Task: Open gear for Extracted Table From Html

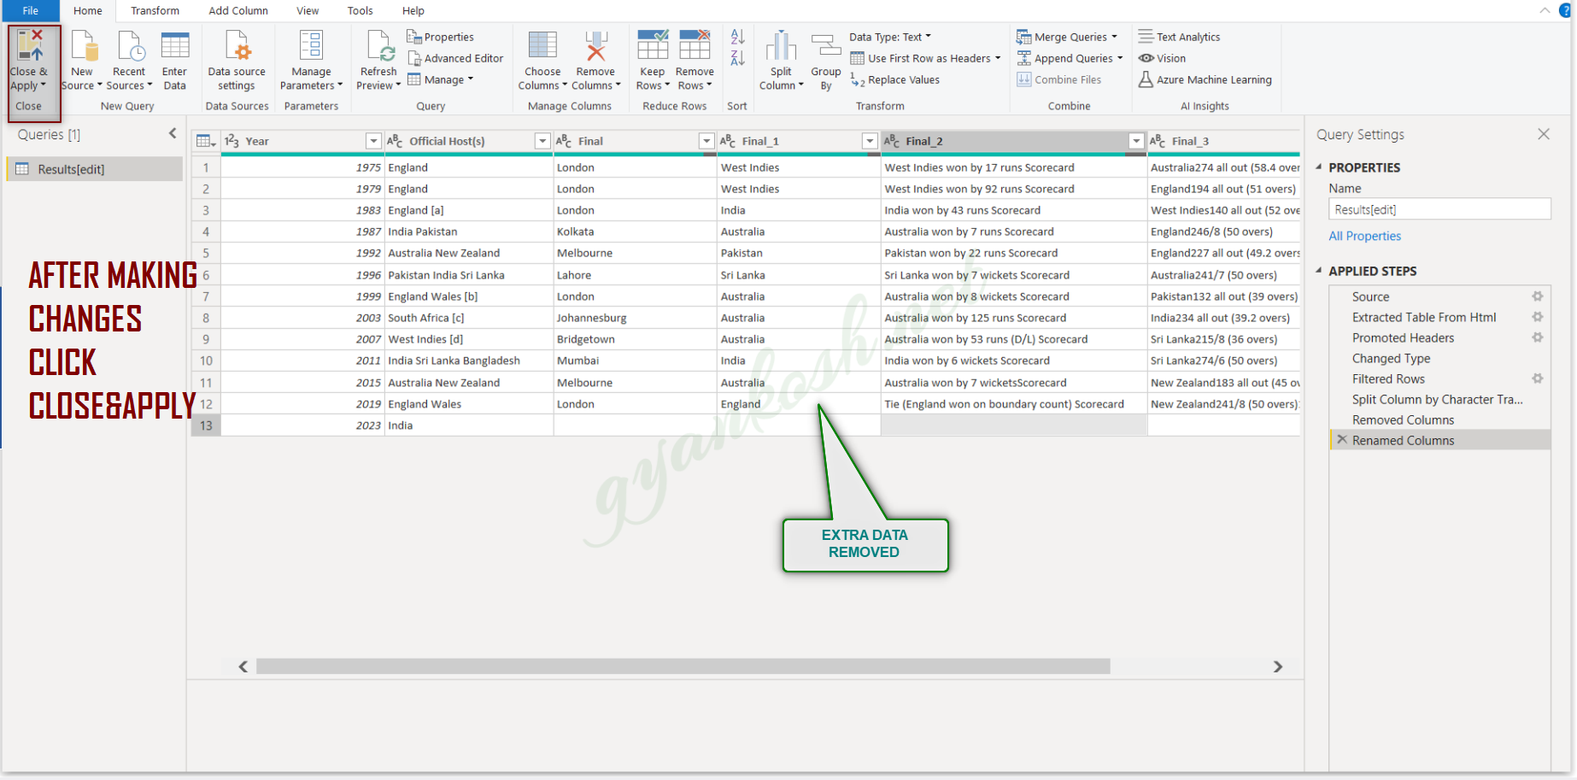Action: (1538, 317)
